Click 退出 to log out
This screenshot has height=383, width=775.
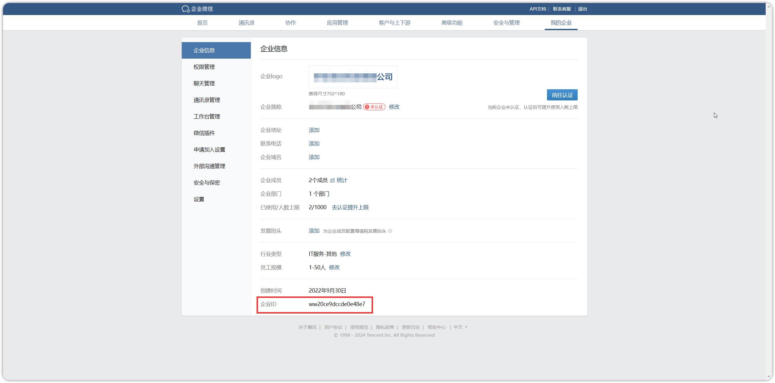coord(582,9)
